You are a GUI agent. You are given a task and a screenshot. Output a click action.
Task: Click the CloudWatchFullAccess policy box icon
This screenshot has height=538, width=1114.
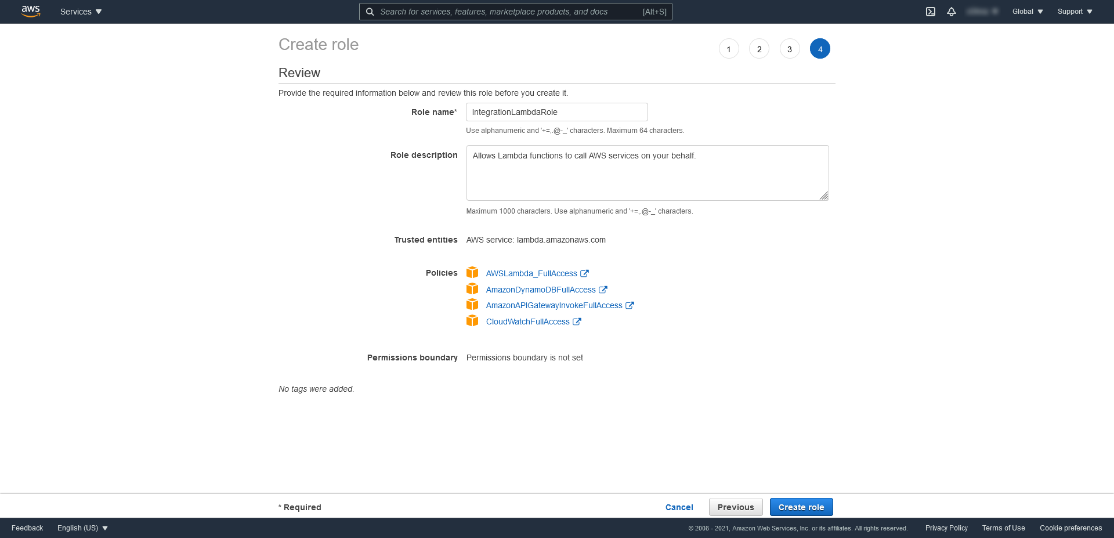tap(472, 321)
